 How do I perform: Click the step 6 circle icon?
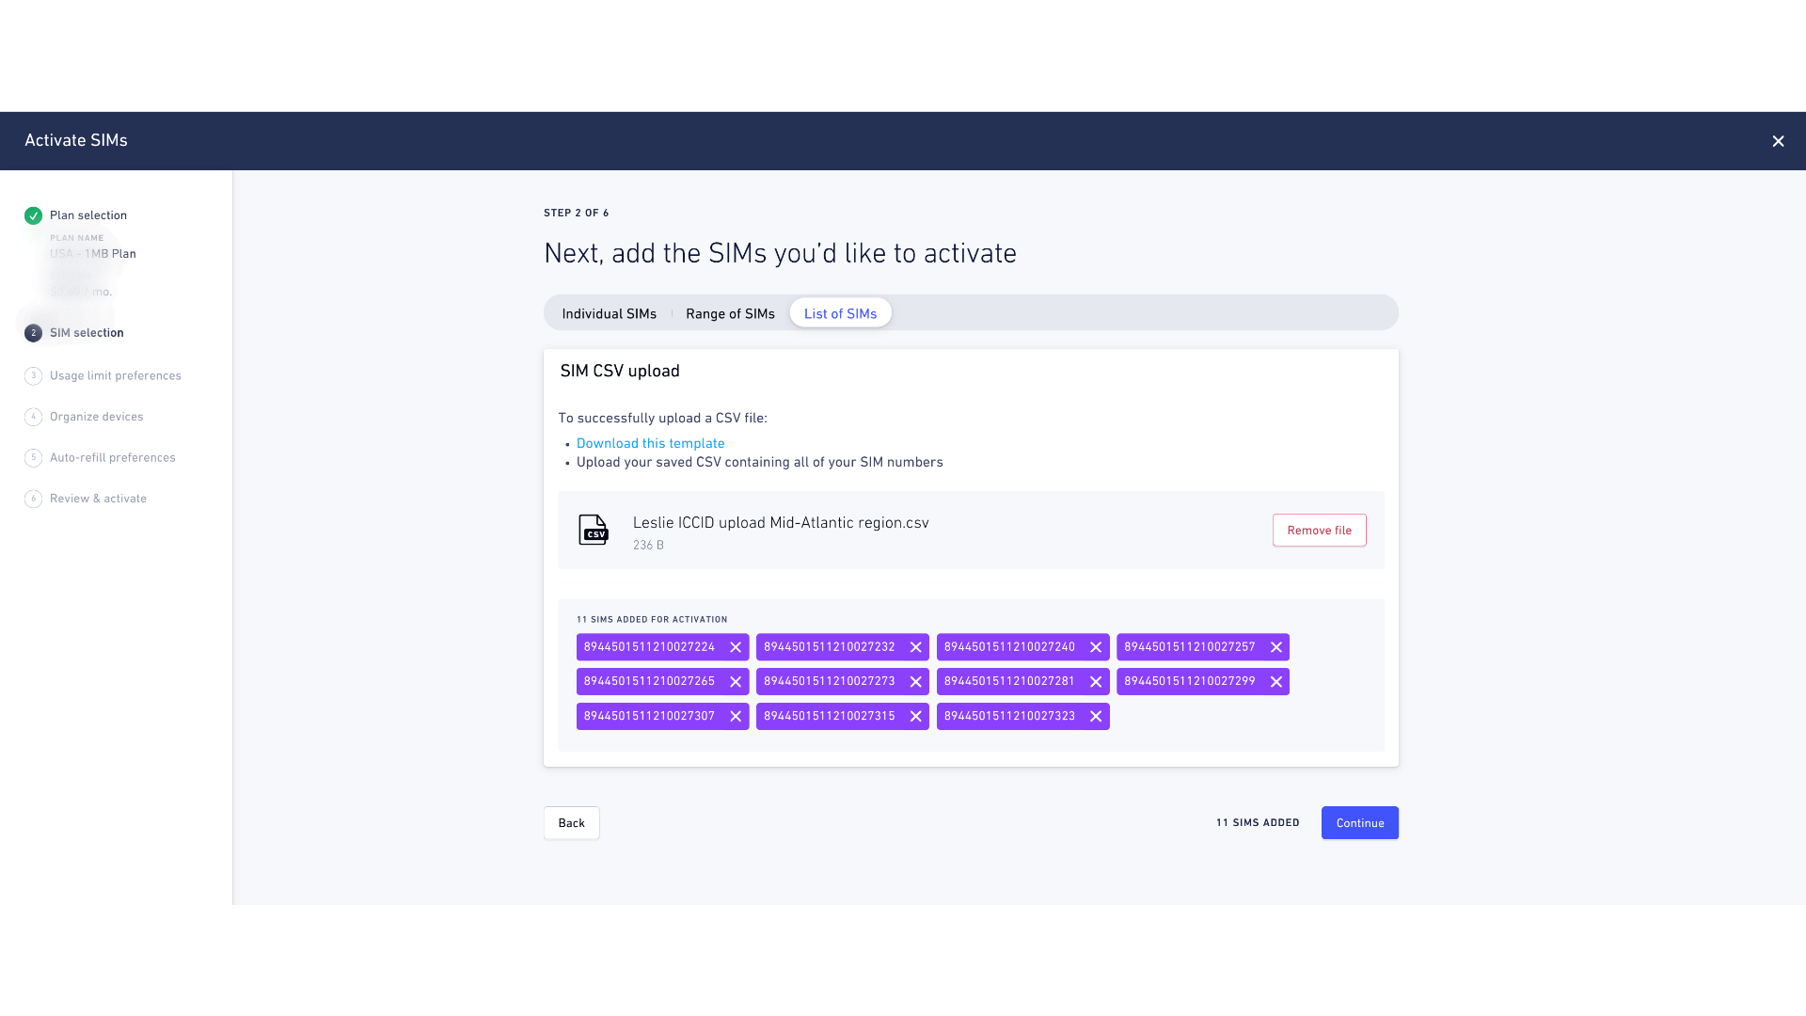[x=33, y=499]
